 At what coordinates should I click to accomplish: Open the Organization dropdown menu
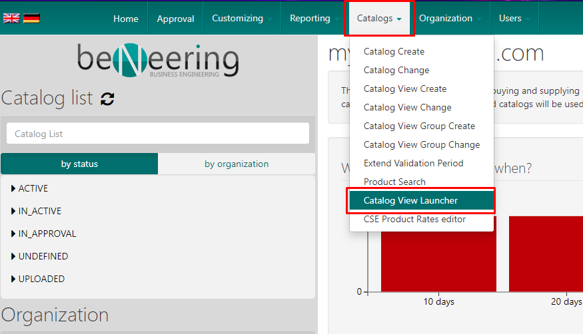click(450, 18)
